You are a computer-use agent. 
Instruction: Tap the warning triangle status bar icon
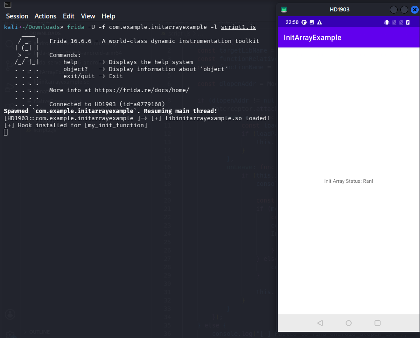(x=319, y=22)
